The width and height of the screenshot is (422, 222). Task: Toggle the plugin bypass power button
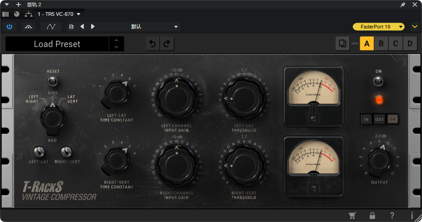pyautogui.click(x=9, y=27)
